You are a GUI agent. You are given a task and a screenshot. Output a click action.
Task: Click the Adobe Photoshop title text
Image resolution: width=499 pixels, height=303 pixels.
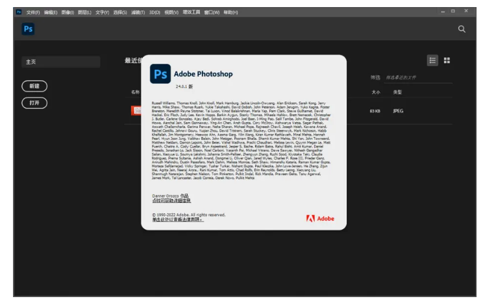[203, 74]
